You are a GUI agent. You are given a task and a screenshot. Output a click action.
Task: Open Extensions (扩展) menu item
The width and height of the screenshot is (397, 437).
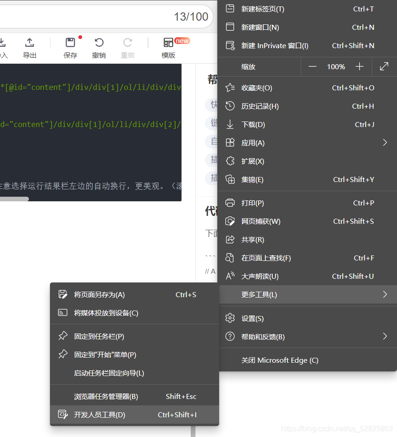click(307, 161)
